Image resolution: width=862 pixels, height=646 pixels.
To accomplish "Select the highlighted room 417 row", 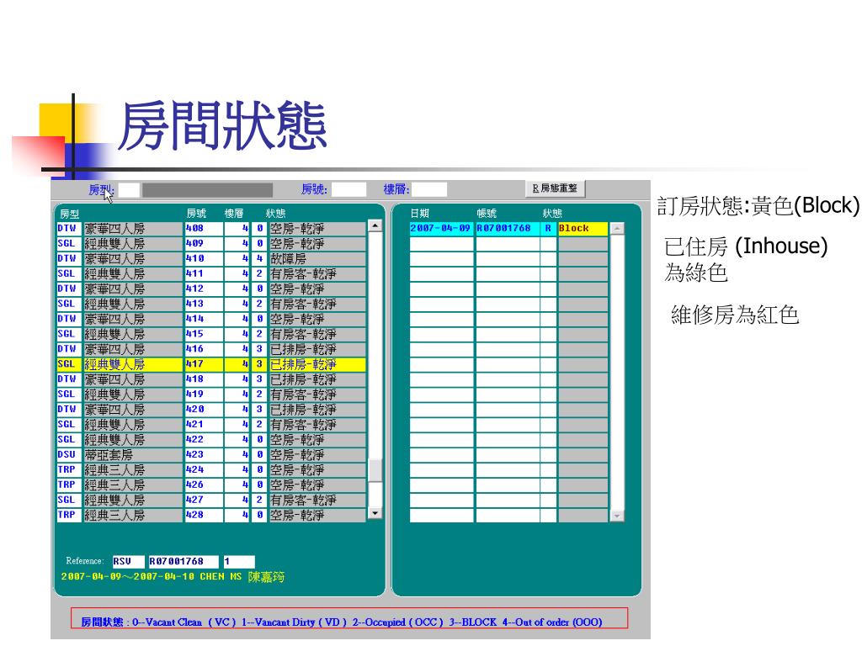I will pyautogui.click(x=210, y=364).
